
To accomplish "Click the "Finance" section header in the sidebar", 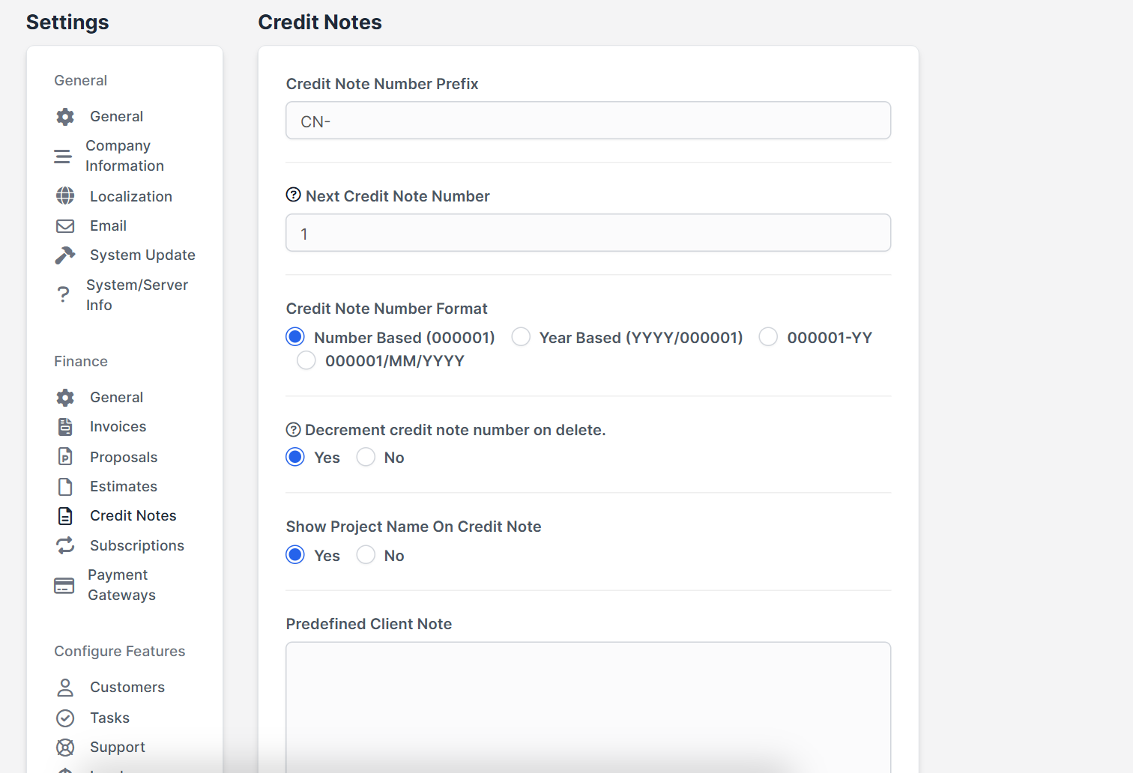I will coord(81,361).
